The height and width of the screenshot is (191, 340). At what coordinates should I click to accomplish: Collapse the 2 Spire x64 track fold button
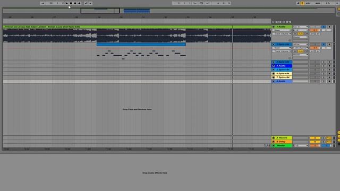[x=274, y=45]
